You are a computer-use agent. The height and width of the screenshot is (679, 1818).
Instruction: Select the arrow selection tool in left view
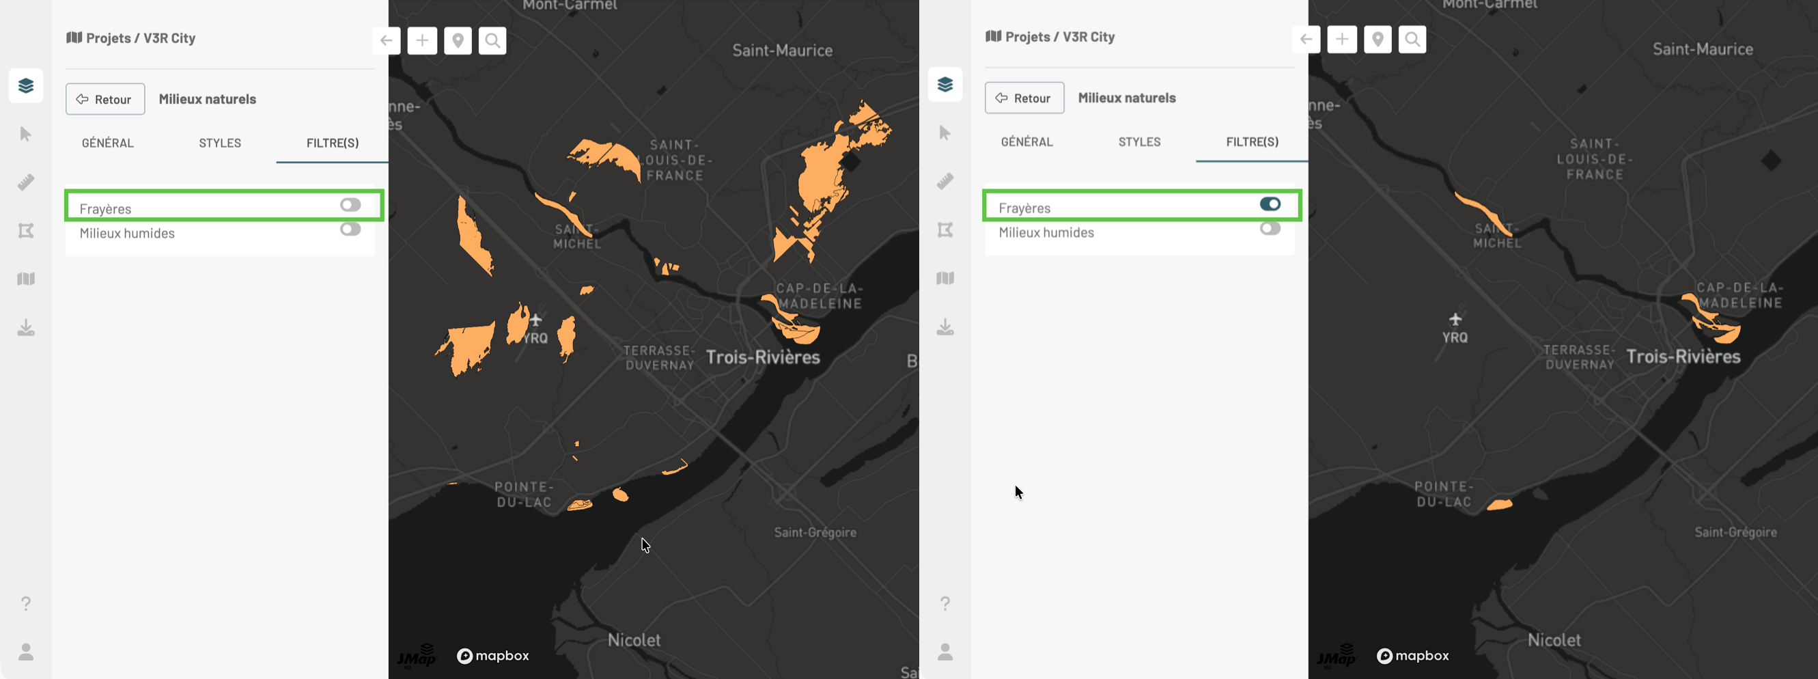click(x=26, y=134)
